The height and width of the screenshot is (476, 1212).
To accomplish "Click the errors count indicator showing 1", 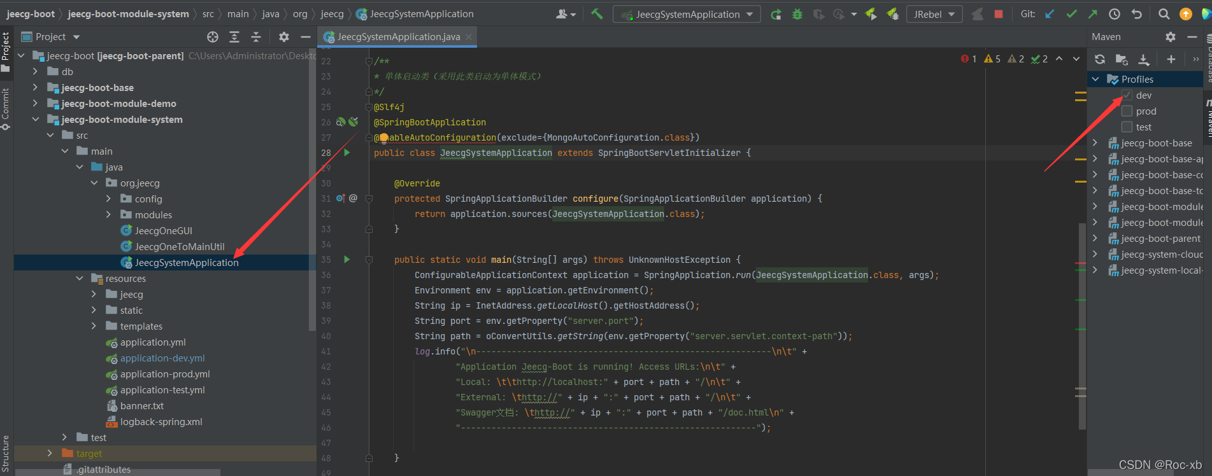I will coord(969,59).
